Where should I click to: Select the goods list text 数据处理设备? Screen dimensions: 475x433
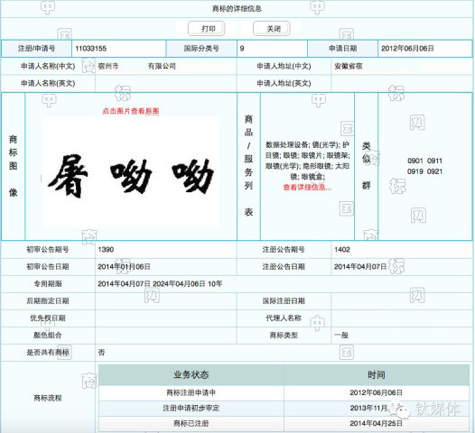click(287, 144)
